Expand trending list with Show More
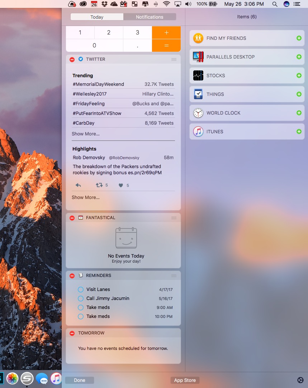This screenshot has height=388, width=308. 86,134
